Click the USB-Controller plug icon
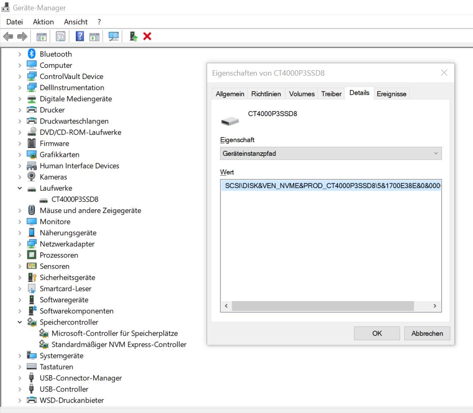473x413 pixels. pos(31,389)
